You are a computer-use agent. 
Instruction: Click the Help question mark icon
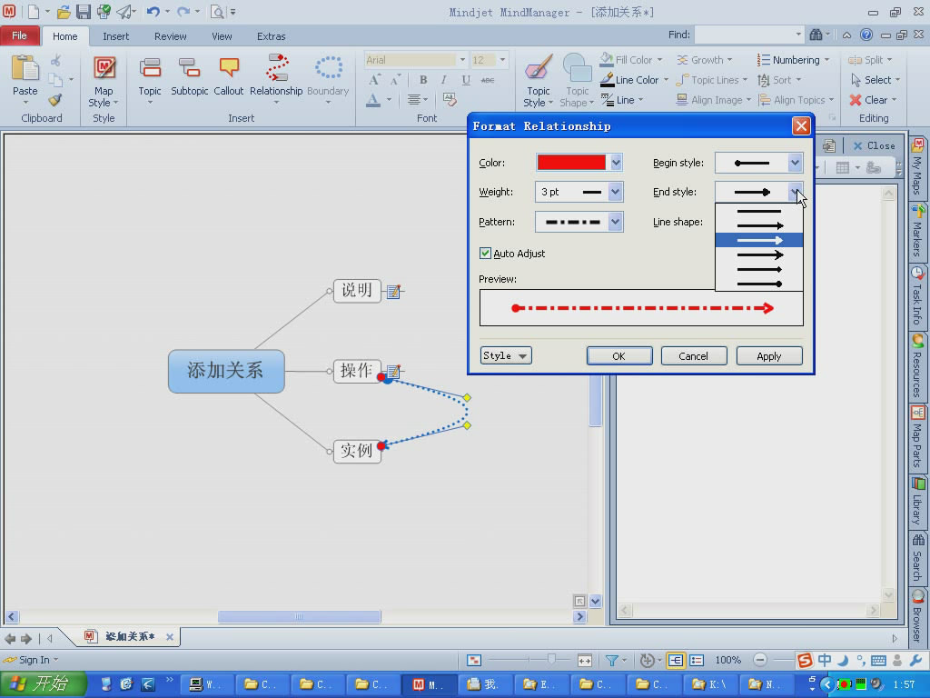pyautogui.click(x=866, y=35)
